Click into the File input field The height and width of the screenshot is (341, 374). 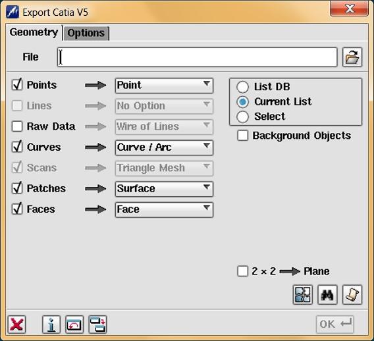pyautogui.click(x=198, y=57)
